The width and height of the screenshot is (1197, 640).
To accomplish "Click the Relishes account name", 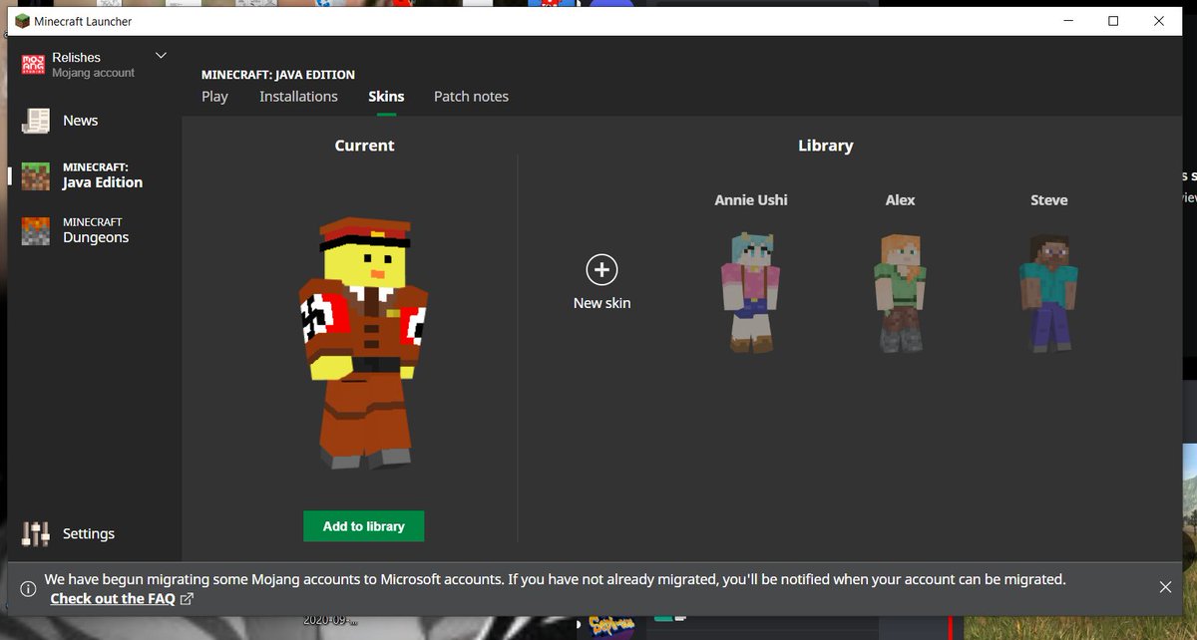I will (x=77, y=58).
